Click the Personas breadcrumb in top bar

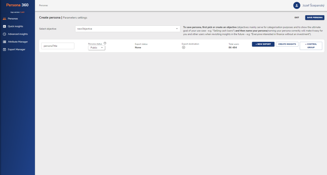pyautogui.click(x=44, y=5)
